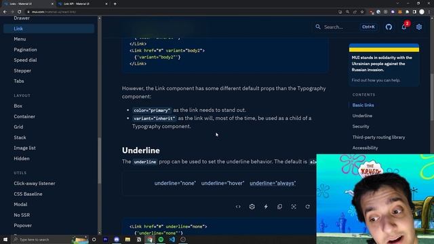Open Speed dial sidebar page
434x244 pixels.
pyautogui.click(x=25, y=60)
